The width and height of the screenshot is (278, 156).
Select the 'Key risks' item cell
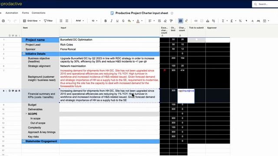(x=40, y=136)
